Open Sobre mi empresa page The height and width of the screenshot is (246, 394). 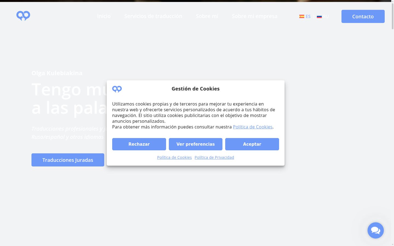click(x=255, y=16)
